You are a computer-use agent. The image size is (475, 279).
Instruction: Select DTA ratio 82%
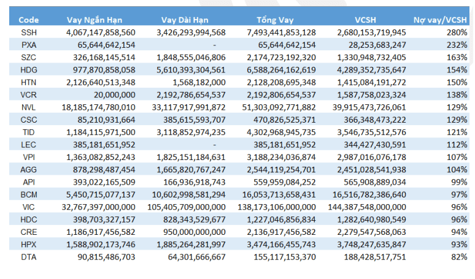(459, 257)
